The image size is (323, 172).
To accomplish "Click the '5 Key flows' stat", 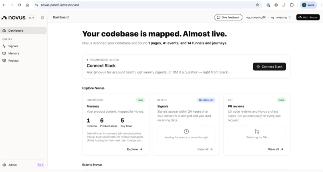I will [127, 123].
